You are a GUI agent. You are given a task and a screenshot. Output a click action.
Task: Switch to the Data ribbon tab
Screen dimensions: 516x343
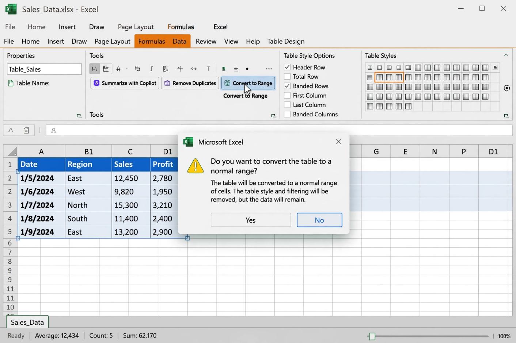click(x=179, y=41)
